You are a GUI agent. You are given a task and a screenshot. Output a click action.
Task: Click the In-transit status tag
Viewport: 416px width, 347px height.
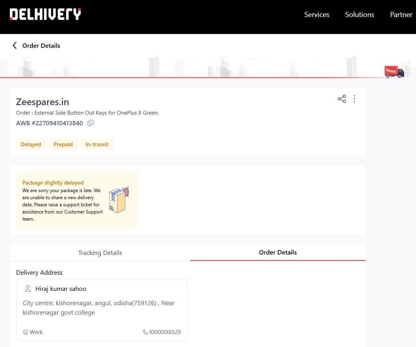pyautogui.click(x=97, y=144)
